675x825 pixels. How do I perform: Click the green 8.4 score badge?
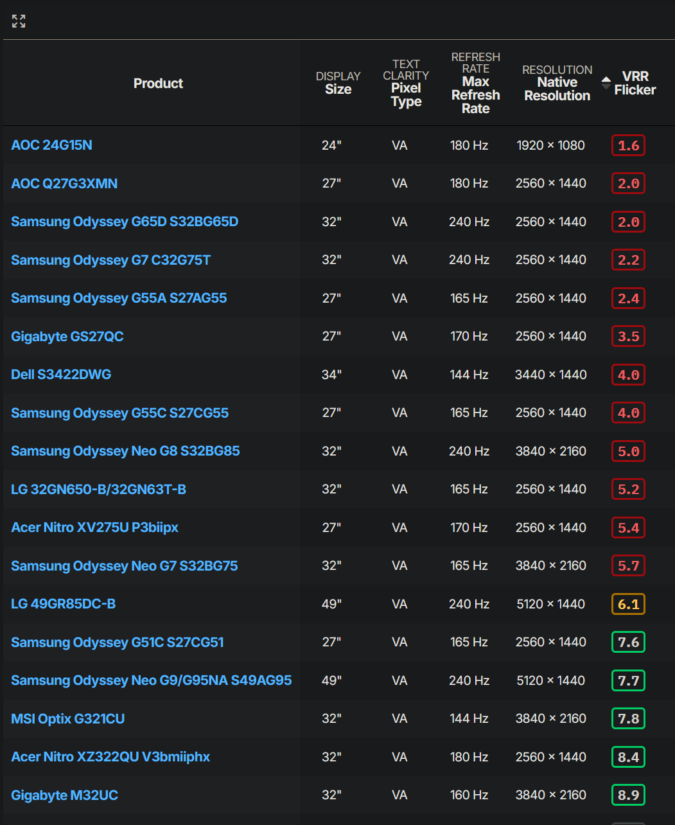click(x=628, y=757)
